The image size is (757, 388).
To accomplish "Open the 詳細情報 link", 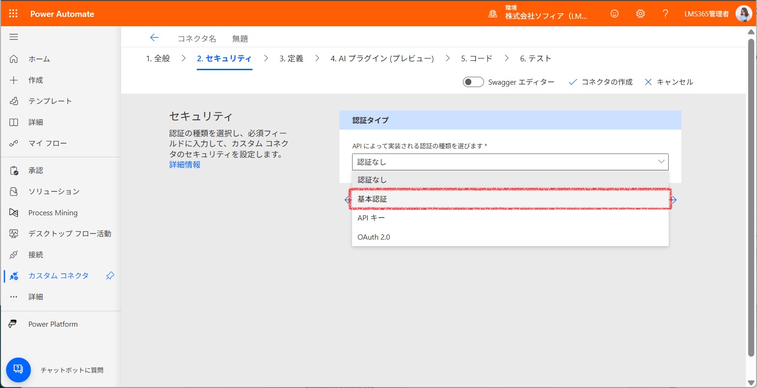I will point(185,165).
